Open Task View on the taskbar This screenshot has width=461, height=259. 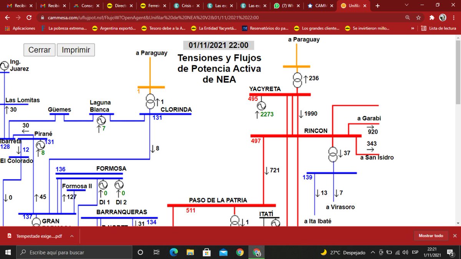tap(156, 252)
